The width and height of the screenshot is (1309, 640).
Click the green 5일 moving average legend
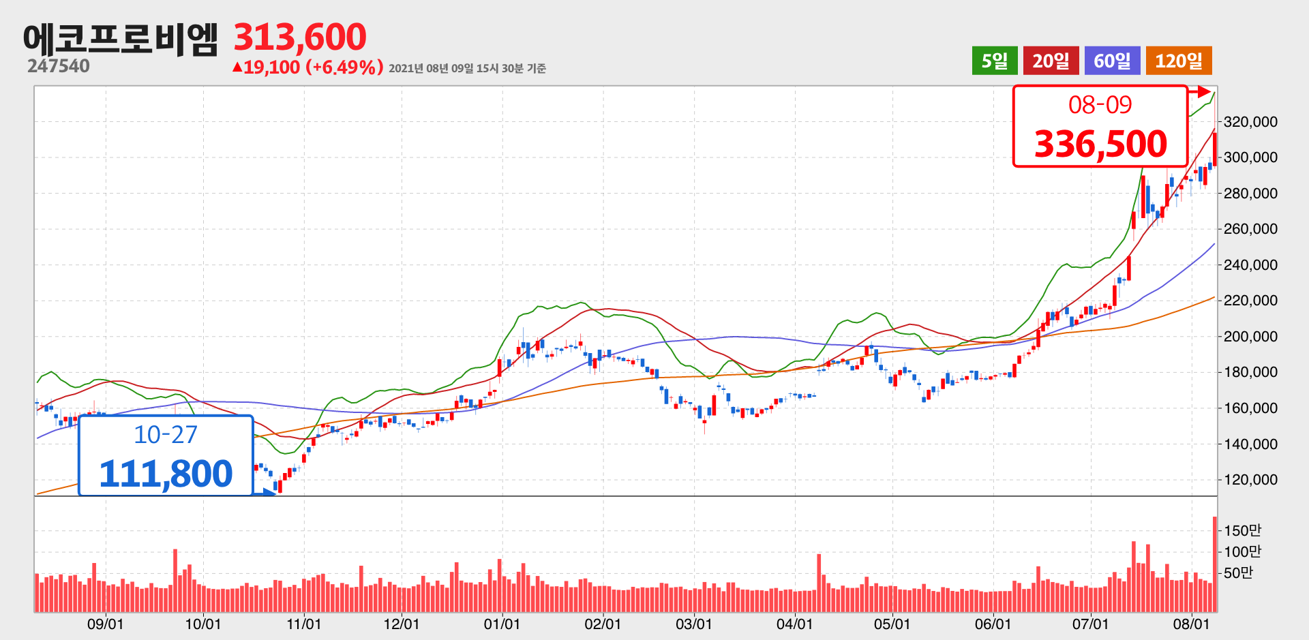click(x=995, y=61)
